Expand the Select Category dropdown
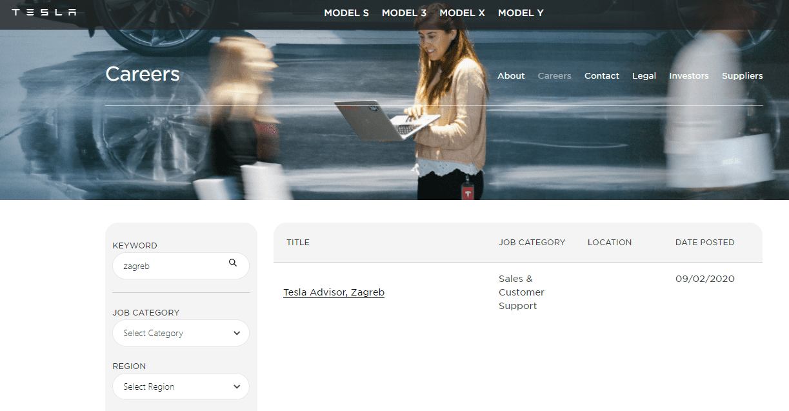This screenshot has width=789, height=411. pyautogui.click(x=181, y=333)
